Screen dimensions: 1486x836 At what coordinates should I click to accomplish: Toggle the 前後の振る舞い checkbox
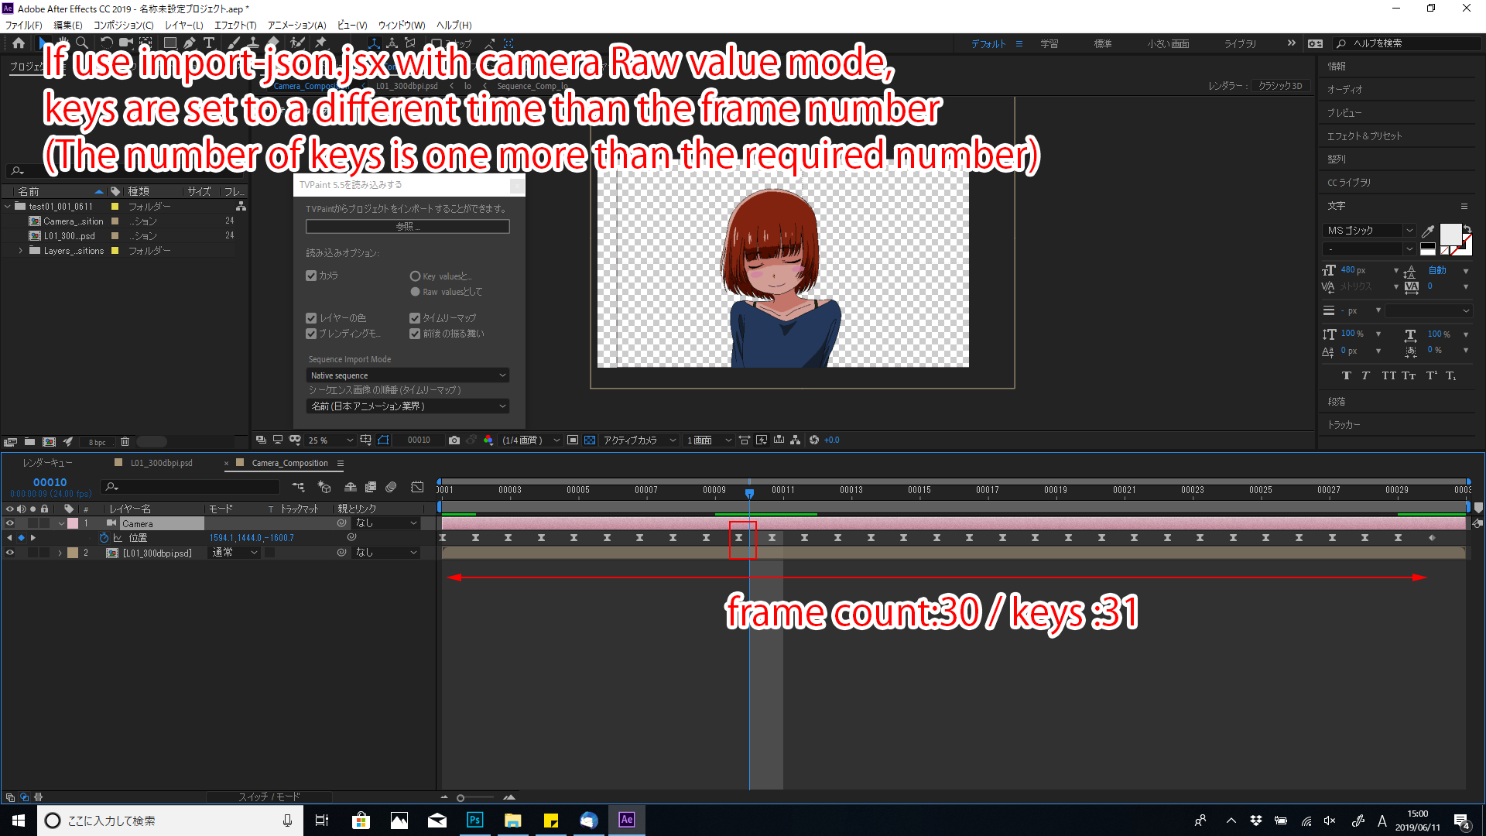[x=415, y=334]
